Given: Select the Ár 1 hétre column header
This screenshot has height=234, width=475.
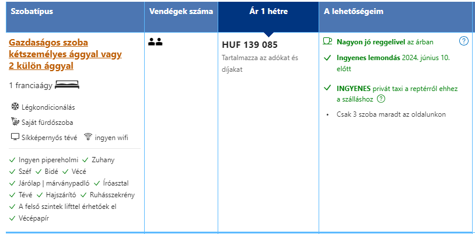Looking at the screenshot, I should 268,12.
